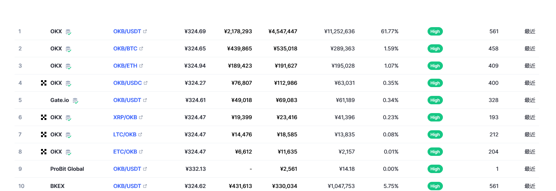Open the LTC/OKB trading pair link
Viewport: 556px width, 191px height.
pos(125,134)
